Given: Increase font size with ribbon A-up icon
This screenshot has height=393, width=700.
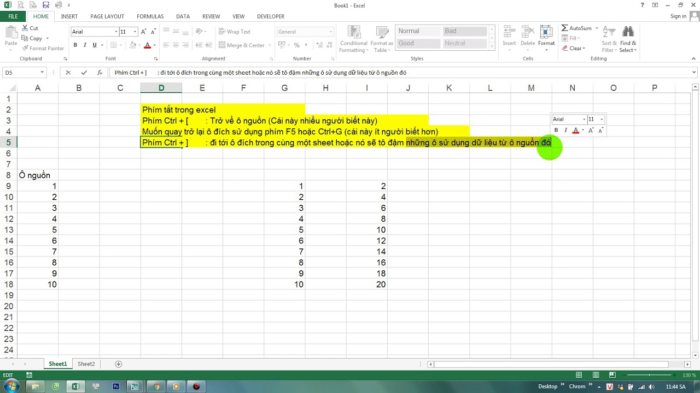Looking at the screenshot, I should 144,32.
